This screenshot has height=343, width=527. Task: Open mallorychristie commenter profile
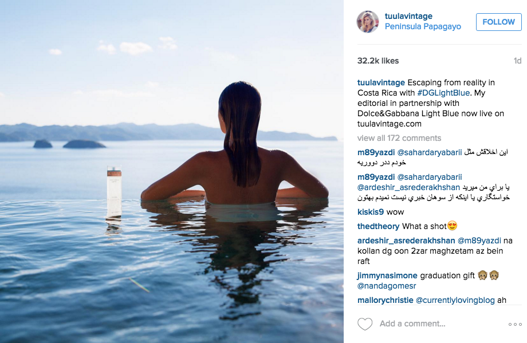tap(385, 300)
